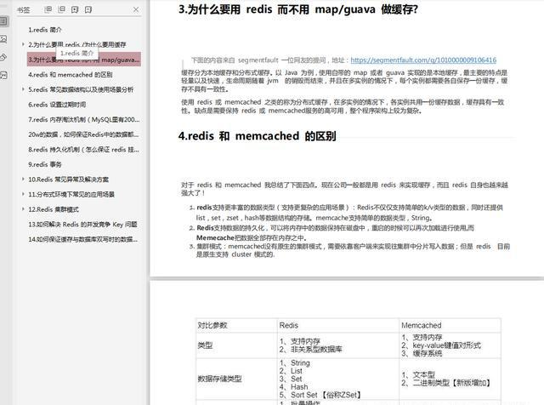The image size is (544, 405).
Task: Open the attachments sidebar icon
Action: pos(3,57)
